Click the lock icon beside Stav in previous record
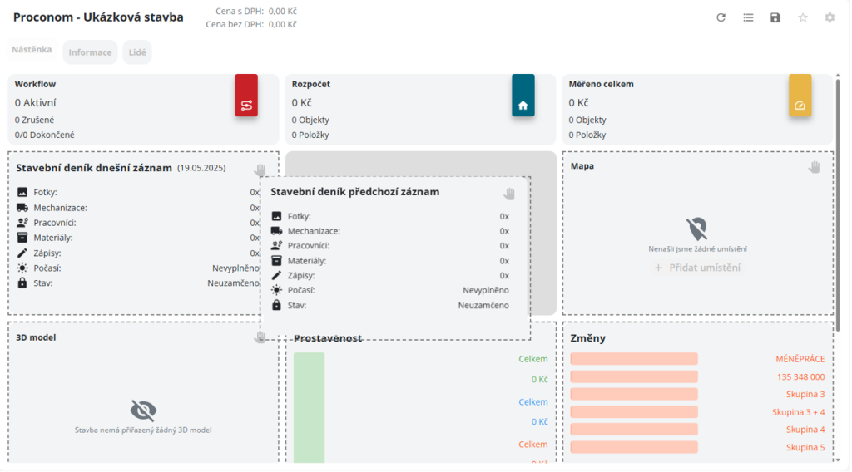This screenshot has width=852, height=472. tap(277, 306)
